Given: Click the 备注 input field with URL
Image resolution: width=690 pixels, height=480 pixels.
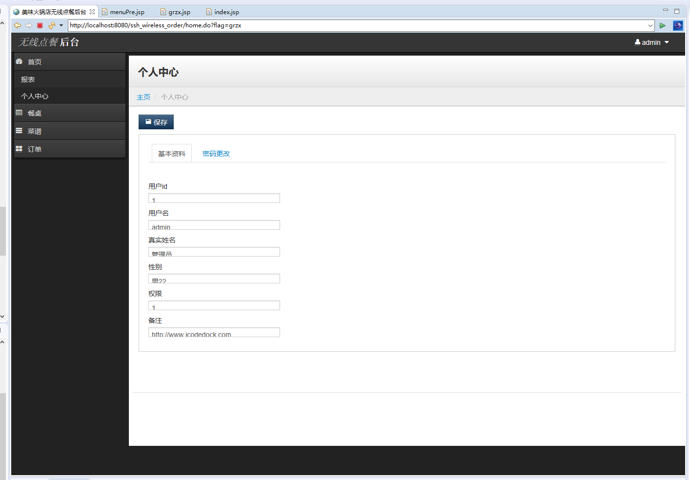Looking at the screenshot, I should pyautogui.click(x=214, y=332).
